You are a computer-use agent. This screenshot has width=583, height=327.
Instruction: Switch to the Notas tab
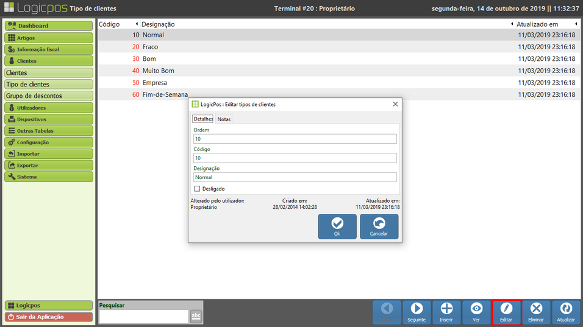click(x=224, y=119)
